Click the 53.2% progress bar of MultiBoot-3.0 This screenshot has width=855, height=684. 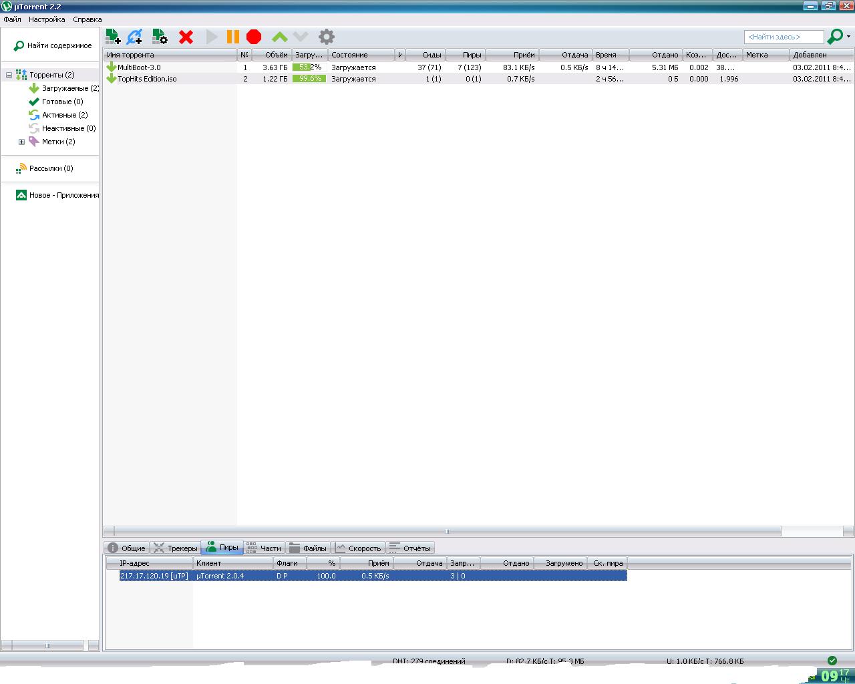tap(309, 67)
